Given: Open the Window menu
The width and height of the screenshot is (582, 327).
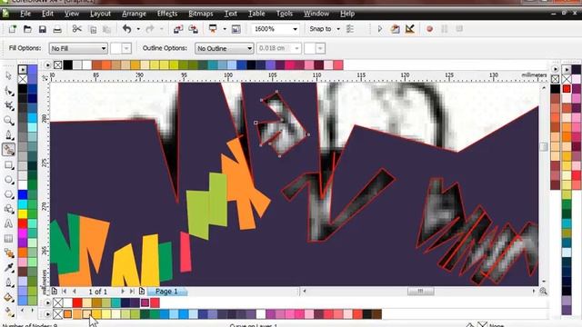Looking at the screenshot, I should (x=316, y=14).
